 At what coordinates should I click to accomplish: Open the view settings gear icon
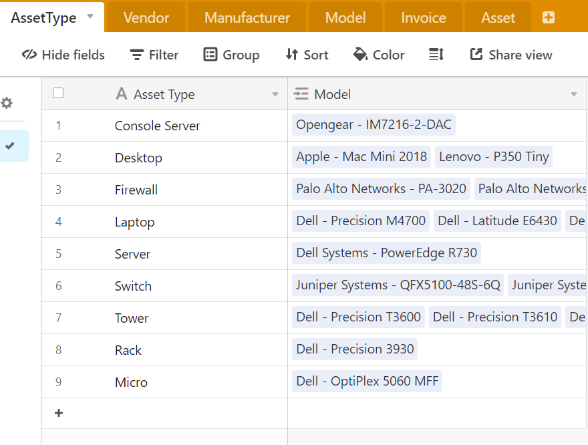[x=7, y=103]
